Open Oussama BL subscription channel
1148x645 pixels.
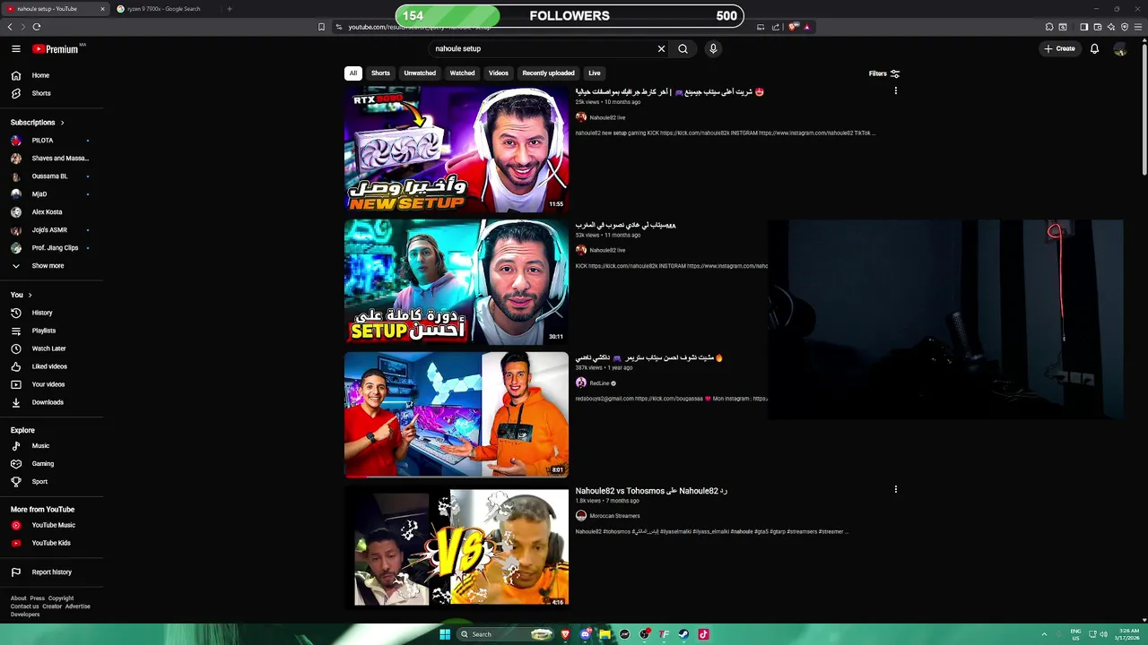pyautogui.click(x=52, y=176)
